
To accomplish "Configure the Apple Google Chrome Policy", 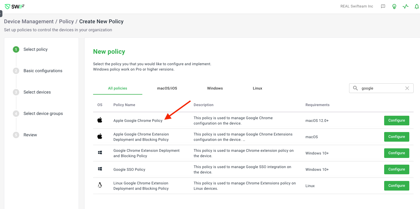I will pyautogui.click(x=396, y=121).
